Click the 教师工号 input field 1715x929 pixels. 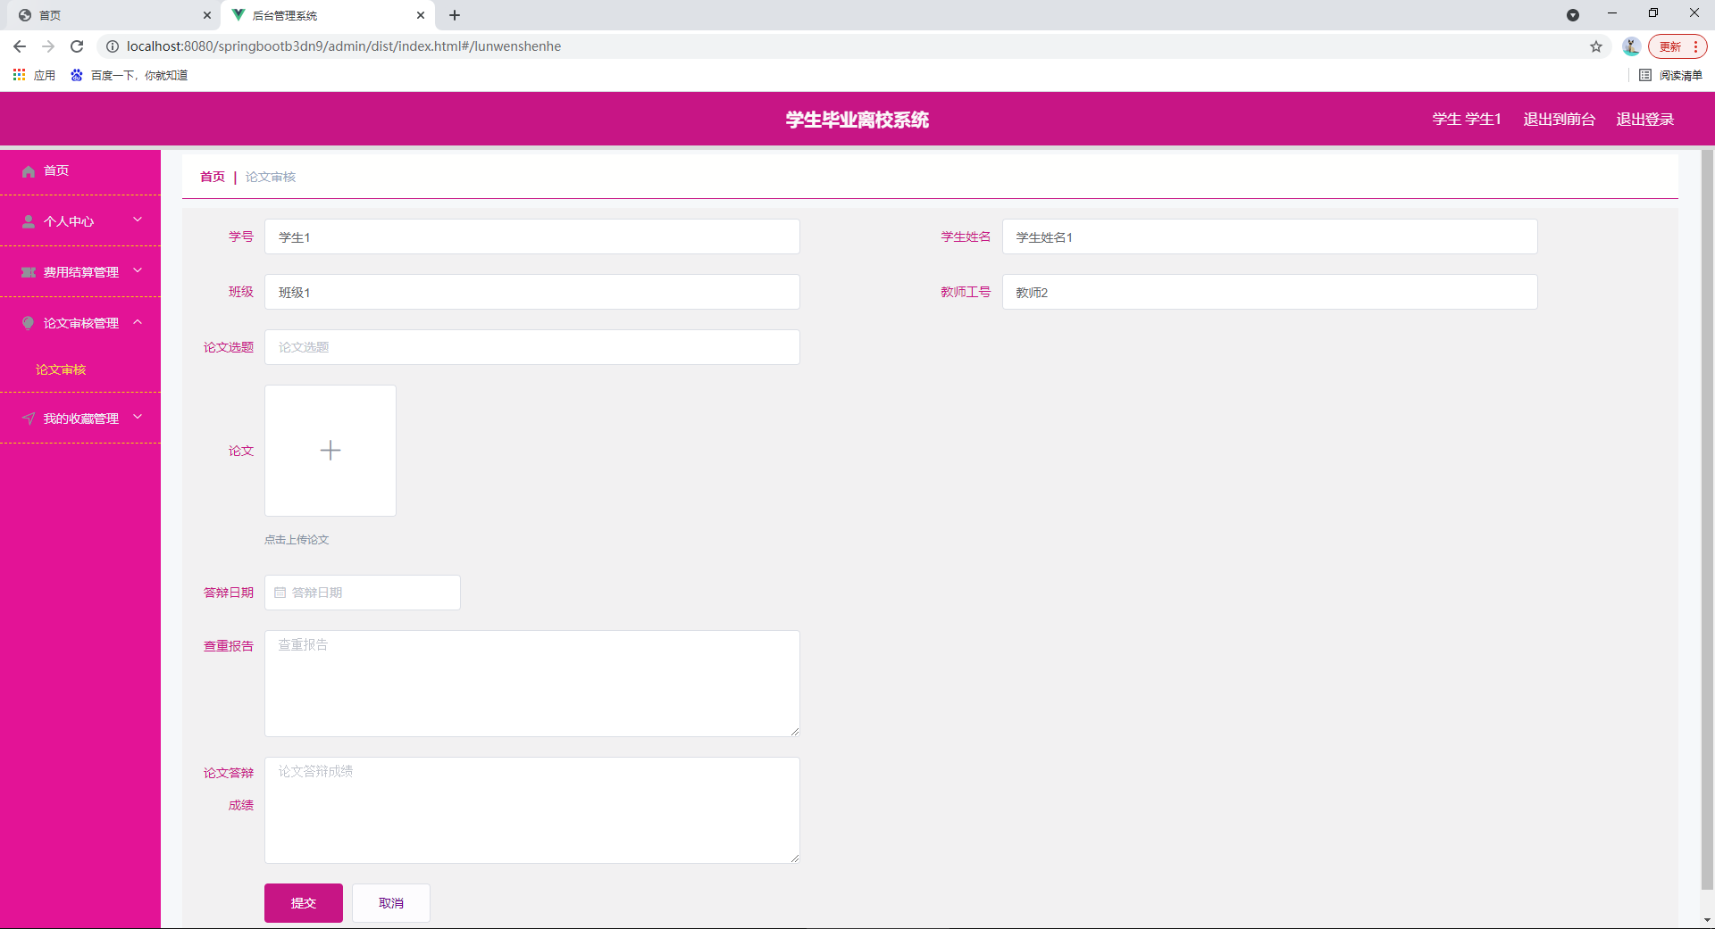coord(1270,293)
